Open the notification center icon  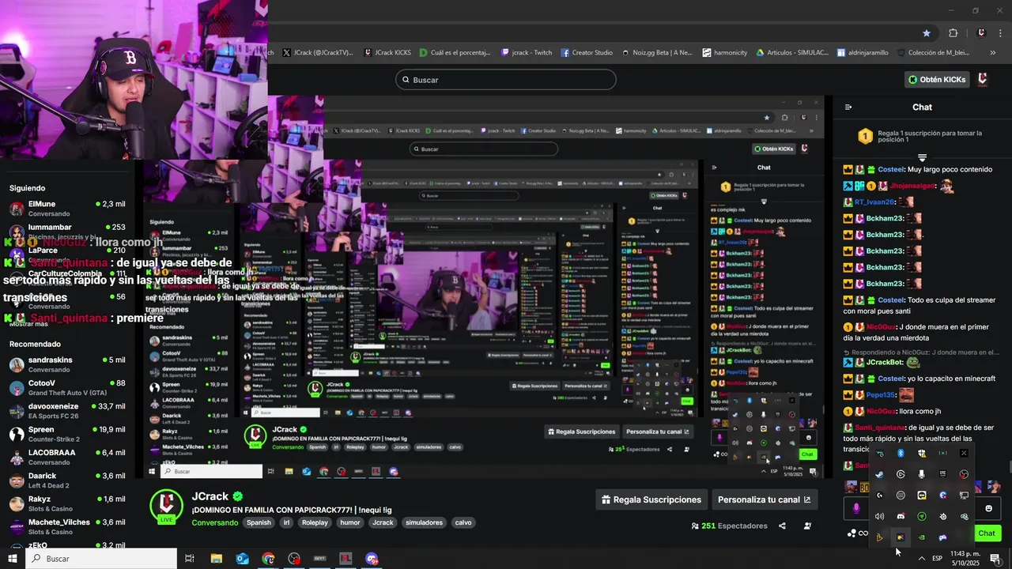[995, 559]
